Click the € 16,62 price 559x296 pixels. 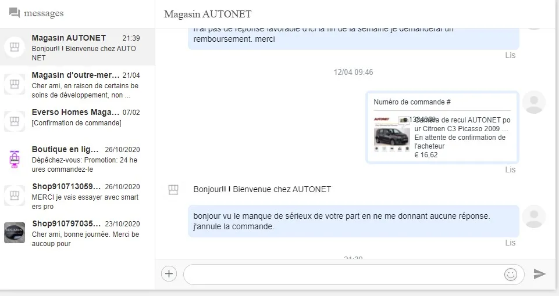point(426,155)
